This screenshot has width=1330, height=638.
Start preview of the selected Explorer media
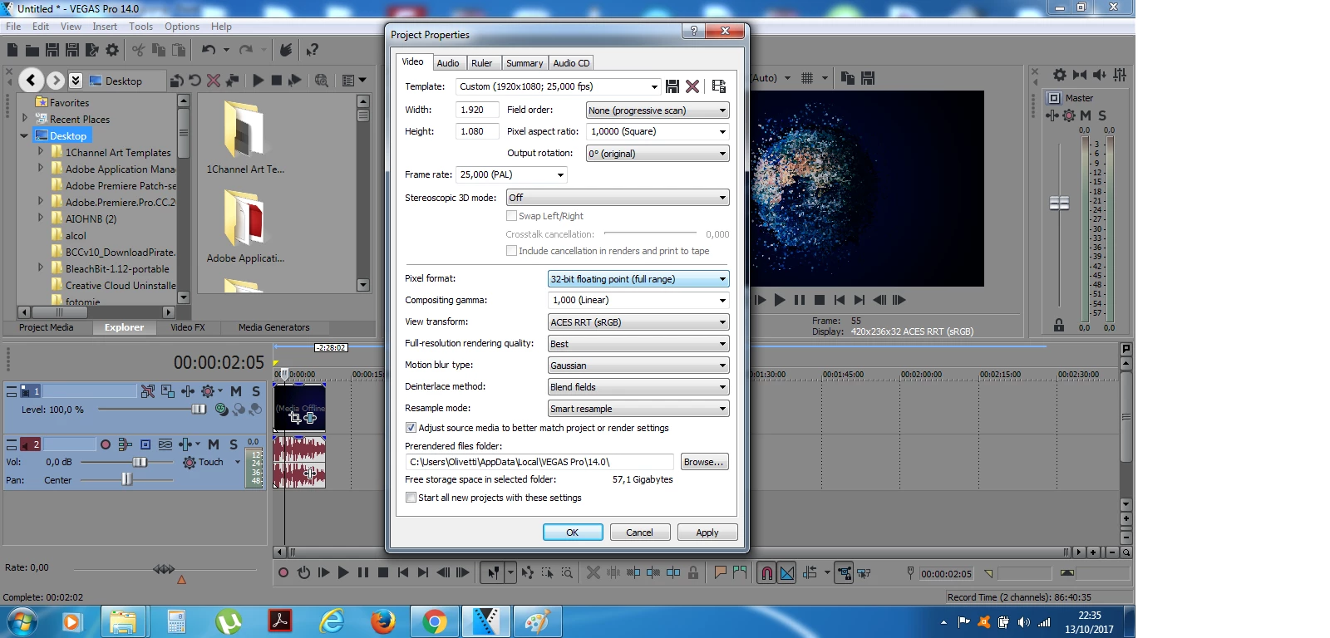[259, 81]
